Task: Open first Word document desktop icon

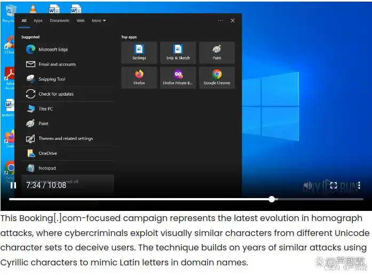Action: tap(54, 9)
